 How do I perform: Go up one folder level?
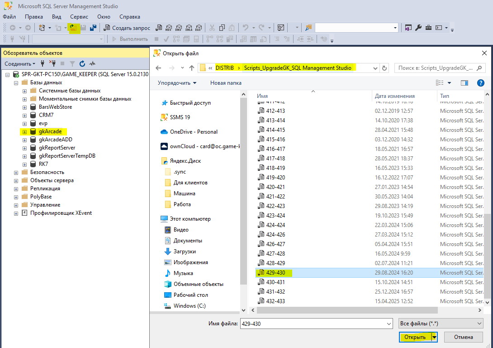click(x=192, y=68)
